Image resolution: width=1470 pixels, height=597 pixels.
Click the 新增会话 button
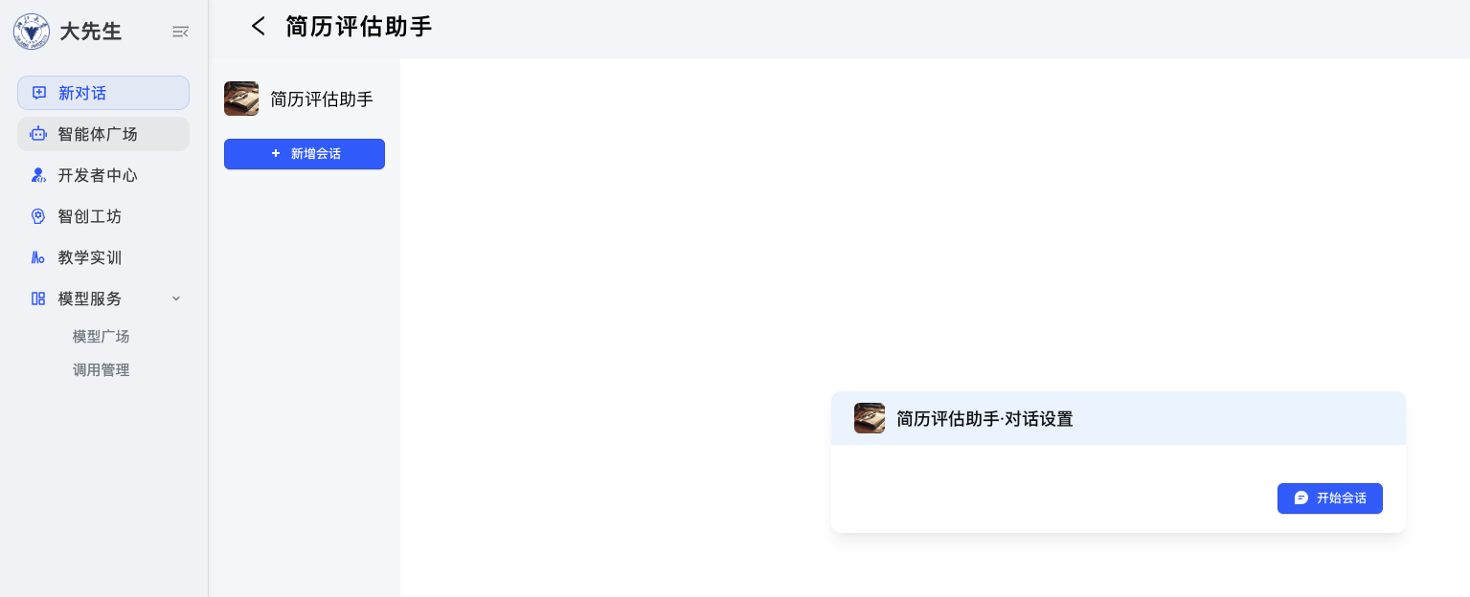click(x=305, y=154)
